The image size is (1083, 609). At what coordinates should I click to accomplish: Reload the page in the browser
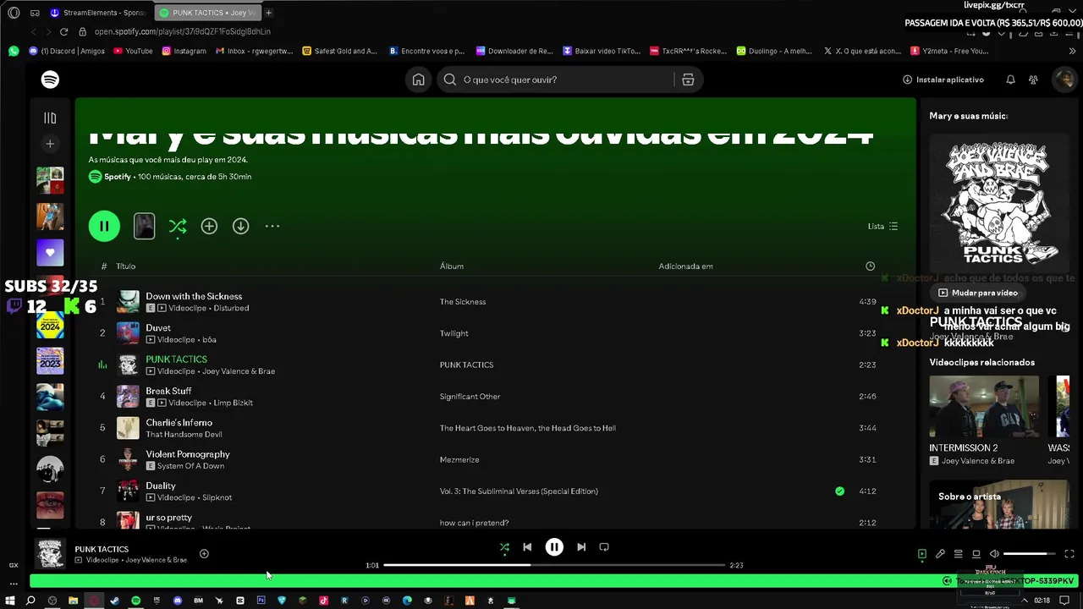(x=63, y=31)
